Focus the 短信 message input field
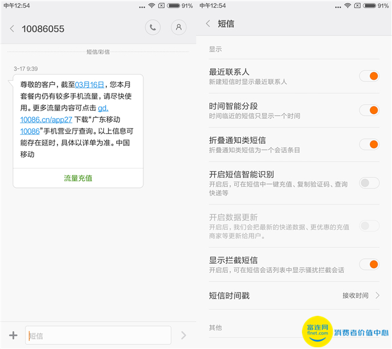Image resolution: width=392 pixels, height=349 pixels. 98,335
